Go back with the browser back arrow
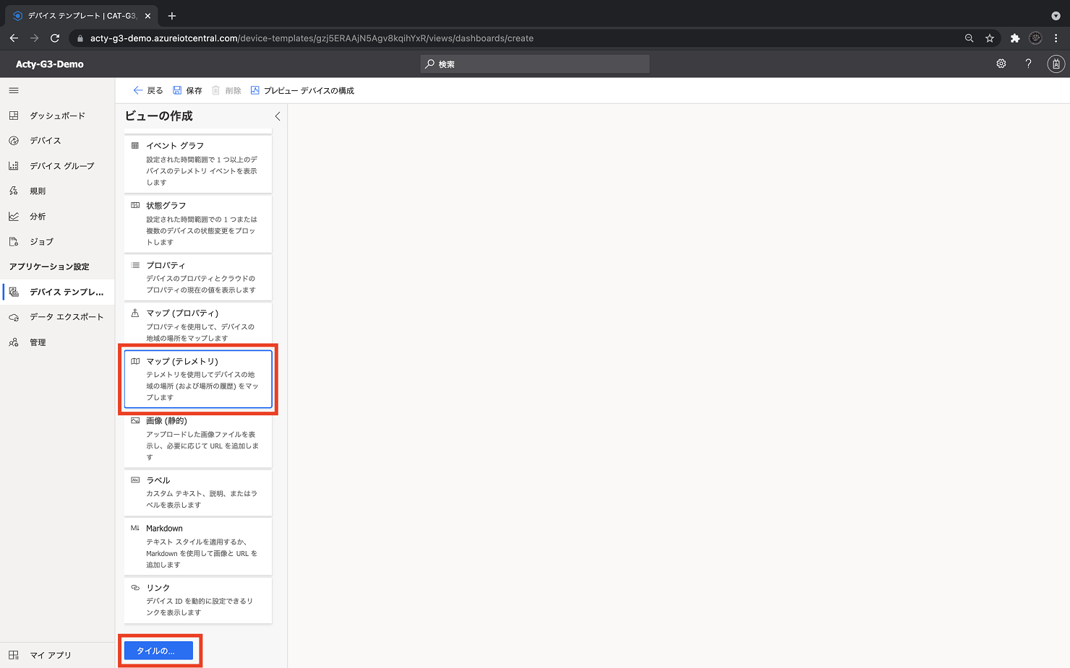This screenshot has width=1070, height=668. pos(14,38)
